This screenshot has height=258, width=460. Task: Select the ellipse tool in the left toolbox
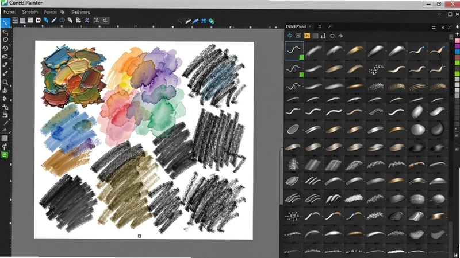(5, 40)
